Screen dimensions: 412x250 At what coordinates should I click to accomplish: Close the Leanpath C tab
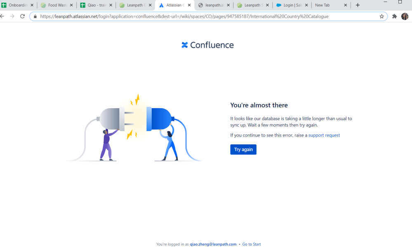150,5
